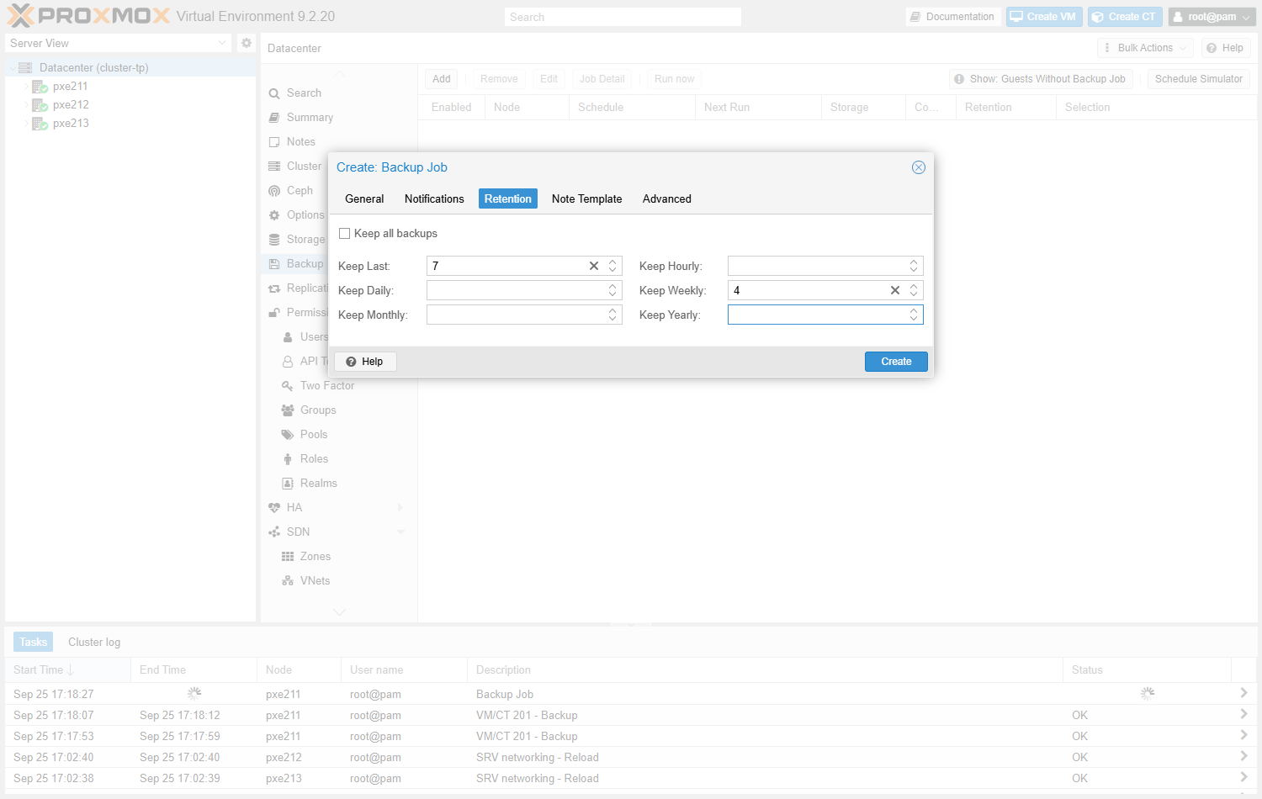Click the Pools tags icon

point(288,435)
